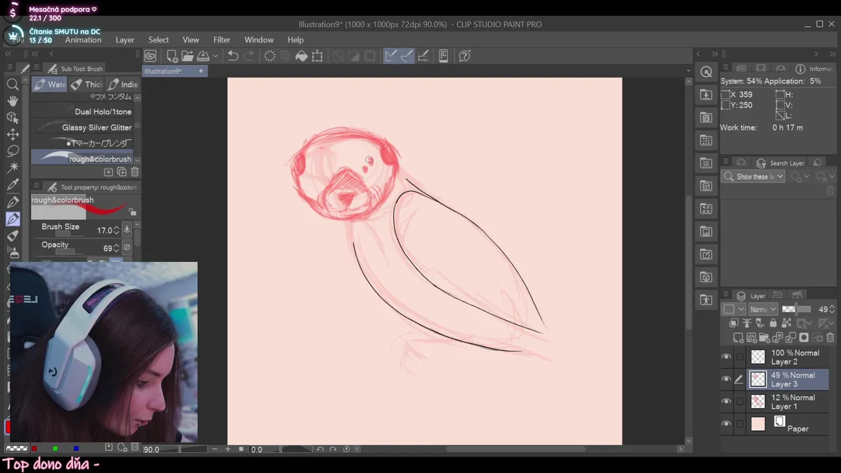Viewport: 841px width, 473px height.
Task: Undo the last stroke
Action: 233,56
